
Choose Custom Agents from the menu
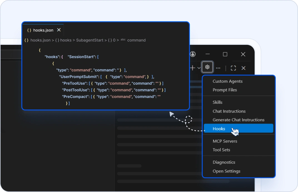pyautogui.click(x=227, y=81)
